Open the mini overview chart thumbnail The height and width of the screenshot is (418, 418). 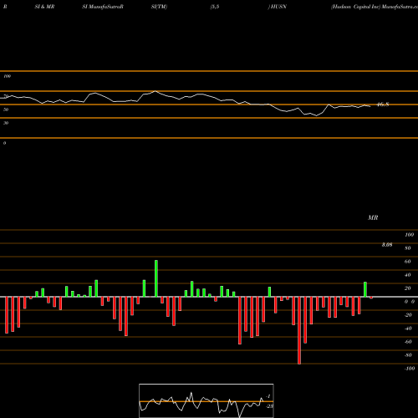point(206,400)
